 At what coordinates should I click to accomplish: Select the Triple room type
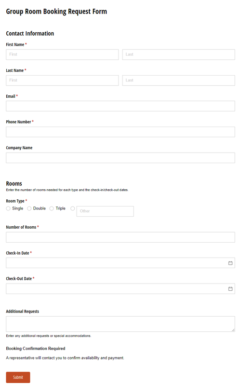tap(52, 208)
